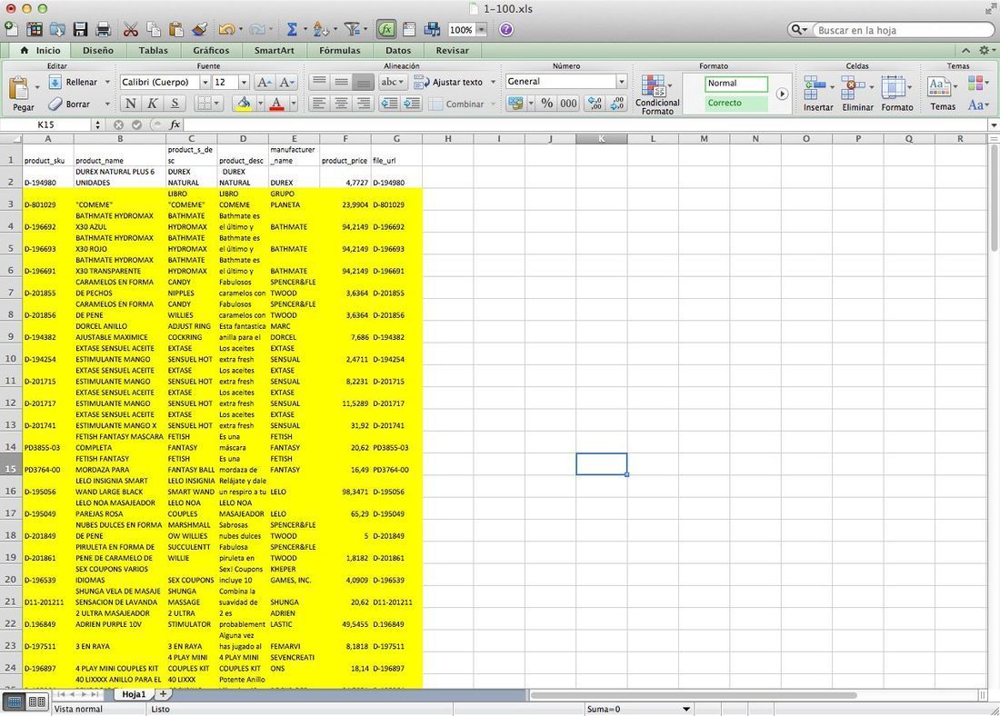Open Condicional Formato menu

pos(657,94)
